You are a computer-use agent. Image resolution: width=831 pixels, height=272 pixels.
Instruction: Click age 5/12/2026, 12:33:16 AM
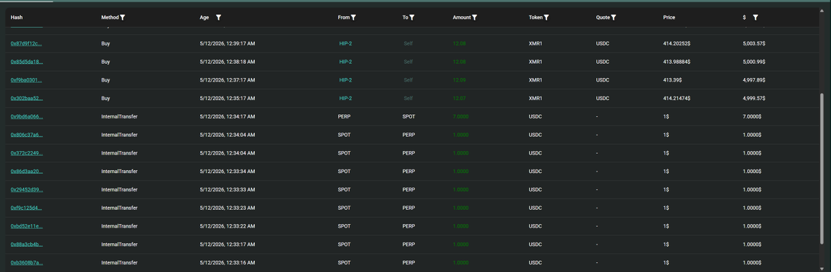(x=227, y=263)
